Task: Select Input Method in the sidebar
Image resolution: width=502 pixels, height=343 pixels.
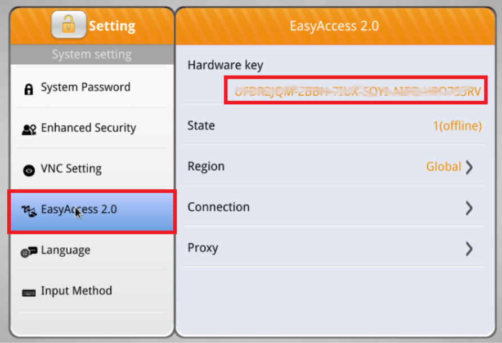Action: click(92, 291)
